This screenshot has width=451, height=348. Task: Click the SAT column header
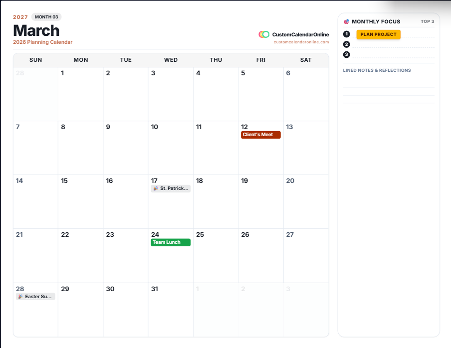tap(306, 60)
